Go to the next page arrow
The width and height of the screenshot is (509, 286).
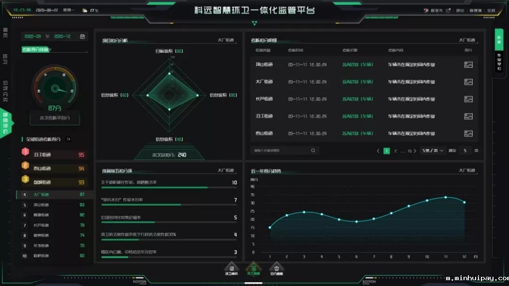(416, 151)
